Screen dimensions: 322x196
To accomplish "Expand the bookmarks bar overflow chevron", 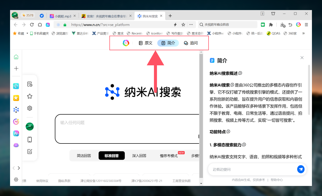I will tap(303, 33).
